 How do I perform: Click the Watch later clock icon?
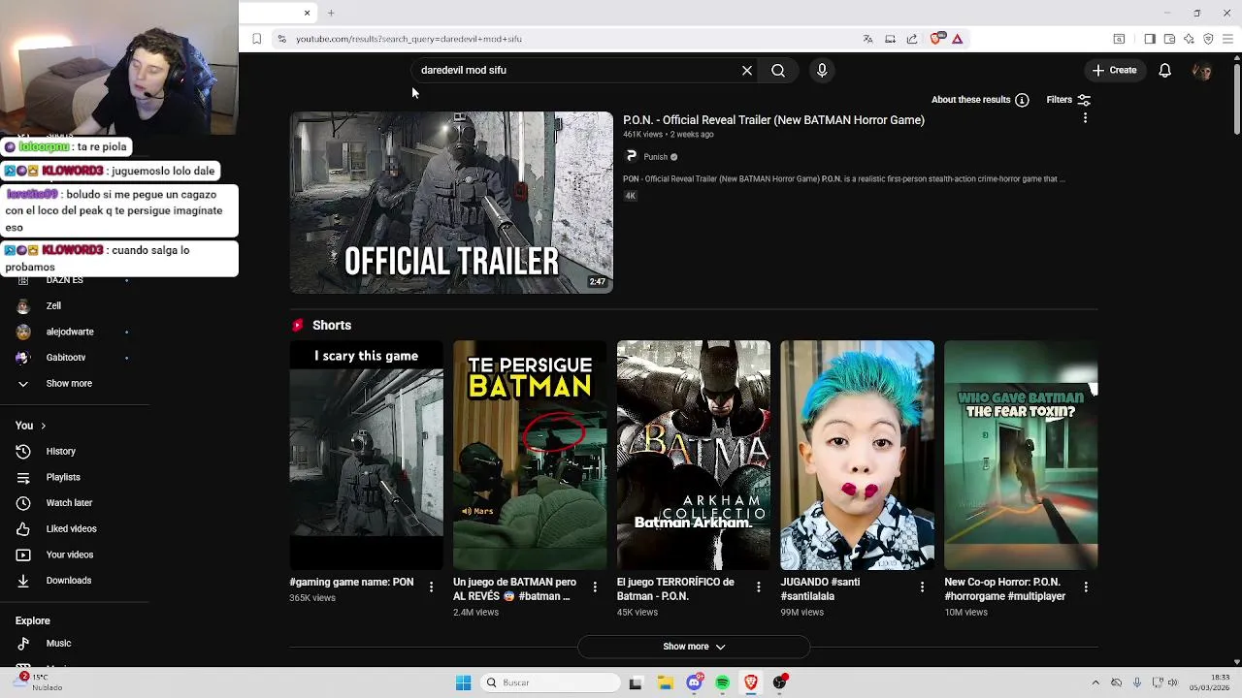[23, 503]
